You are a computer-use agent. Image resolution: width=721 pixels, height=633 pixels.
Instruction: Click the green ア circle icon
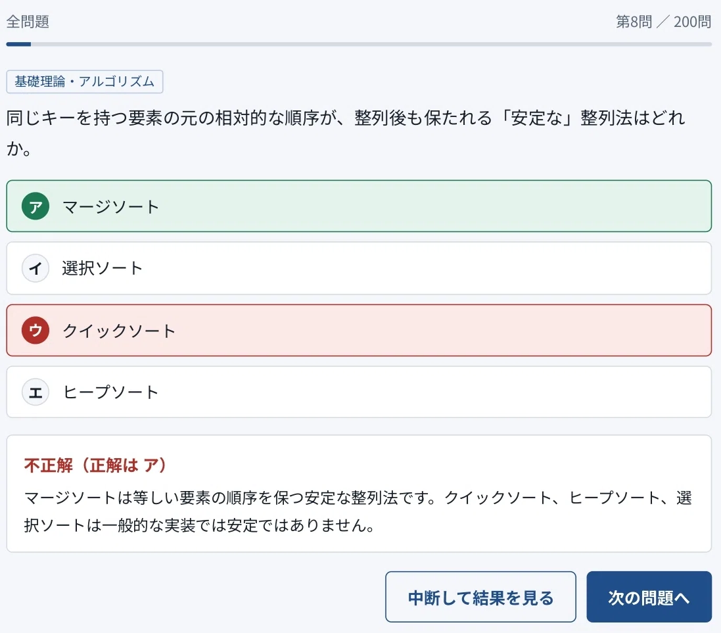click(x=35, y=206)
